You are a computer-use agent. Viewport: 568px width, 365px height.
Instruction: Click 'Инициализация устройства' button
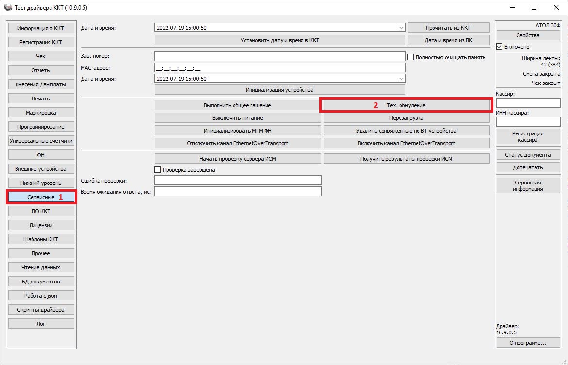coord(280,90)
